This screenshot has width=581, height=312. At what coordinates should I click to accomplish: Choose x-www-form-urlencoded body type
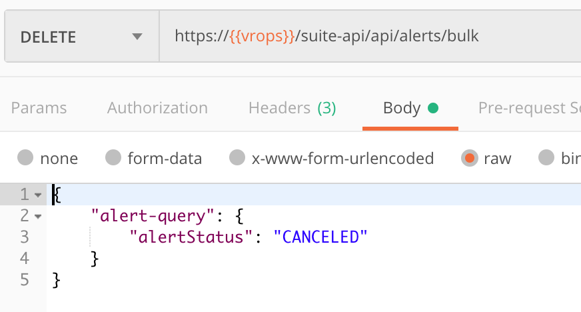(237, 157)
